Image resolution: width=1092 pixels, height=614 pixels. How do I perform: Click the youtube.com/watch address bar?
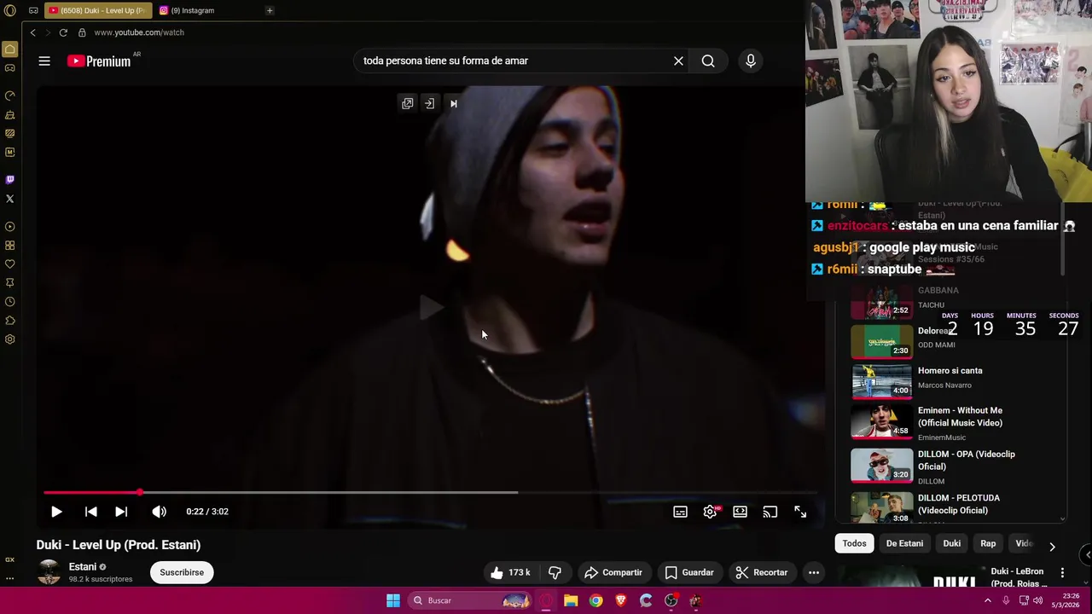point(139,32)
